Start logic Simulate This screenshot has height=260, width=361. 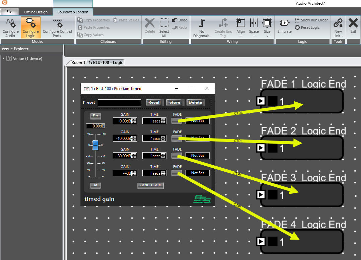pyautogui.click(x=285, y=26)
